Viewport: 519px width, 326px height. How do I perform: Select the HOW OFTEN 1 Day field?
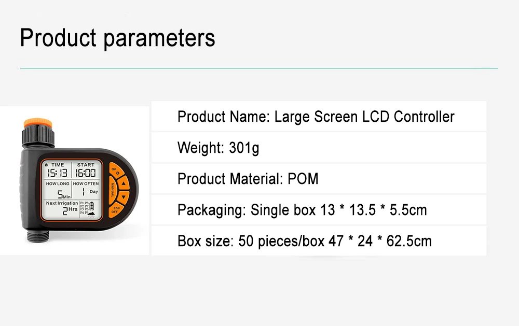pos(86,192)
